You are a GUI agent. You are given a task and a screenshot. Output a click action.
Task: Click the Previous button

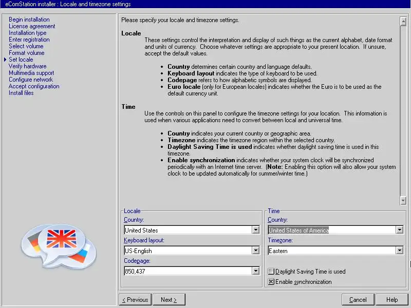pyautogui.click(x=135, y=300)
